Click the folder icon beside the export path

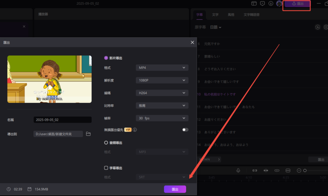pyautogui.click(x=88, y=134)
